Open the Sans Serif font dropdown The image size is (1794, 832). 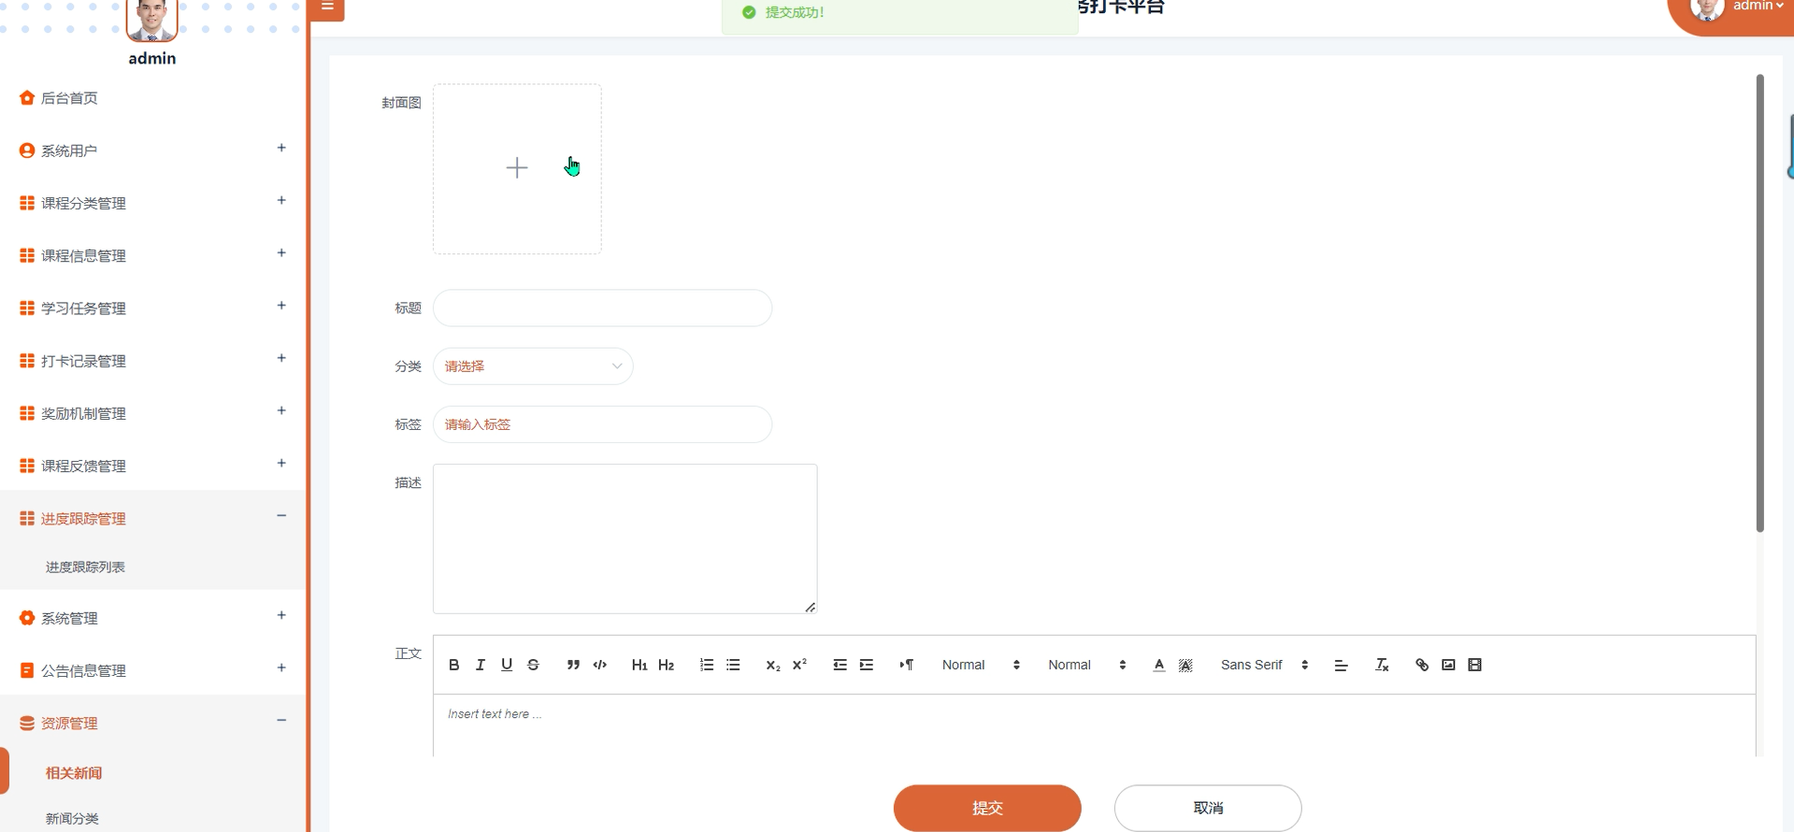click(x=1264, y=665)
